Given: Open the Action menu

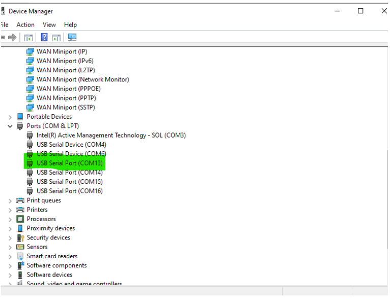Looking at the screenshot, I should [x=25, y=24].
